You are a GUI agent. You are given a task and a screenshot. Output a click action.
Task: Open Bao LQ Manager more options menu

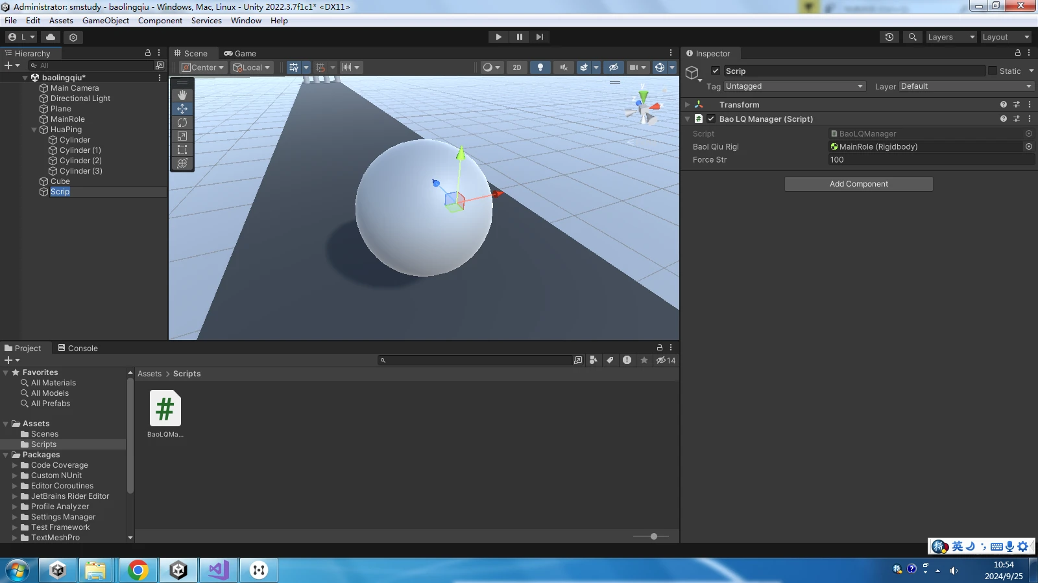(x=1030, y=119)
